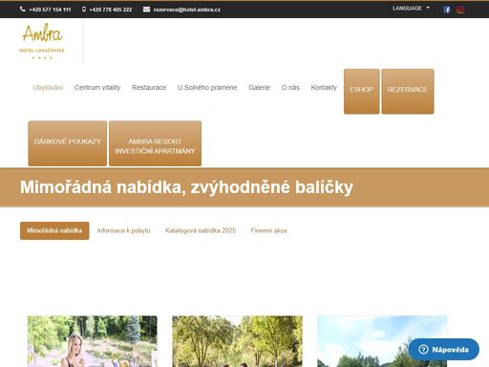Switch to Katalogová nabídka 2025 tab
This screenshot has width=489, height=367.
[x=201, y=230]
